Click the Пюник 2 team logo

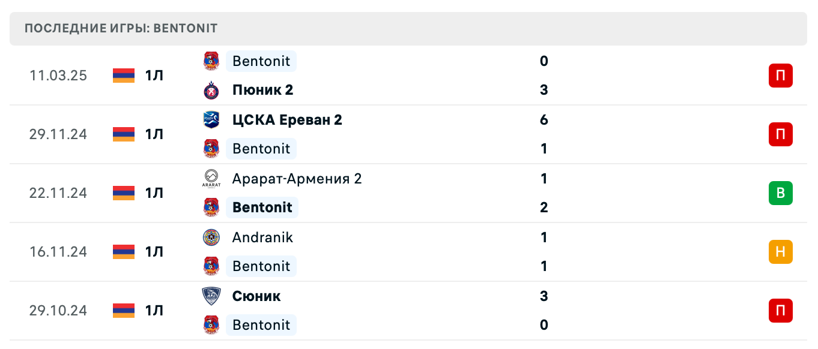[x=211, y=90]
